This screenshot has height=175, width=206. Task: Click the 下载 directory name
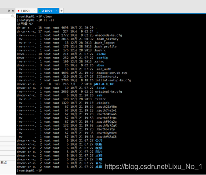point(99,159)
